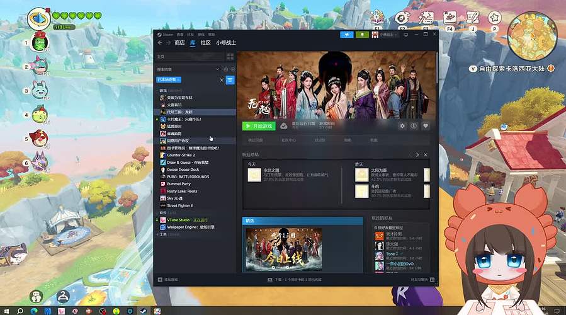Select 猛兽派对 in the library list
The width and height of the screenshot is (566, 315).
click(195, 127)
